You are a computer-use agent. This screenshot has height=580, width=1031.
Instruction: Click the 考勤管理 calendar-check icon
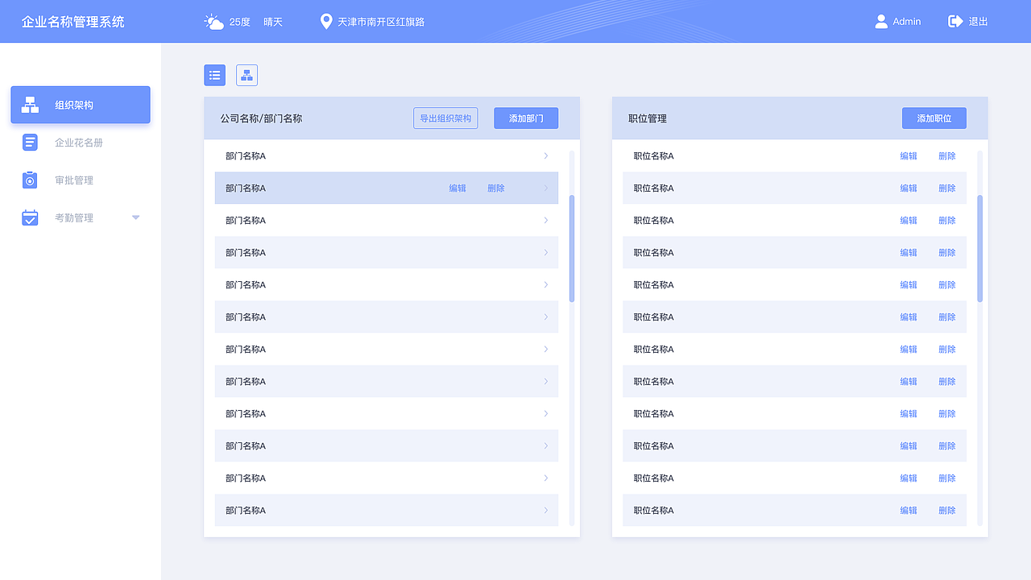[x=30, y=217]
